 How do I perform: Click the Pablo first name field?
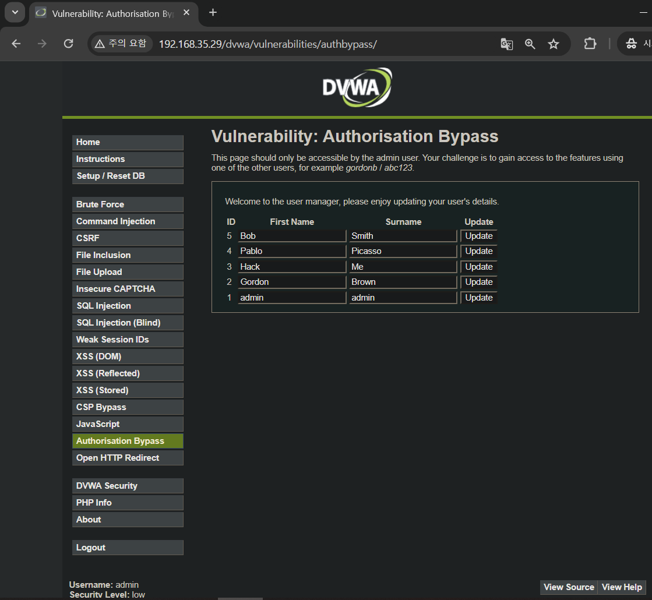pos(292,251)
